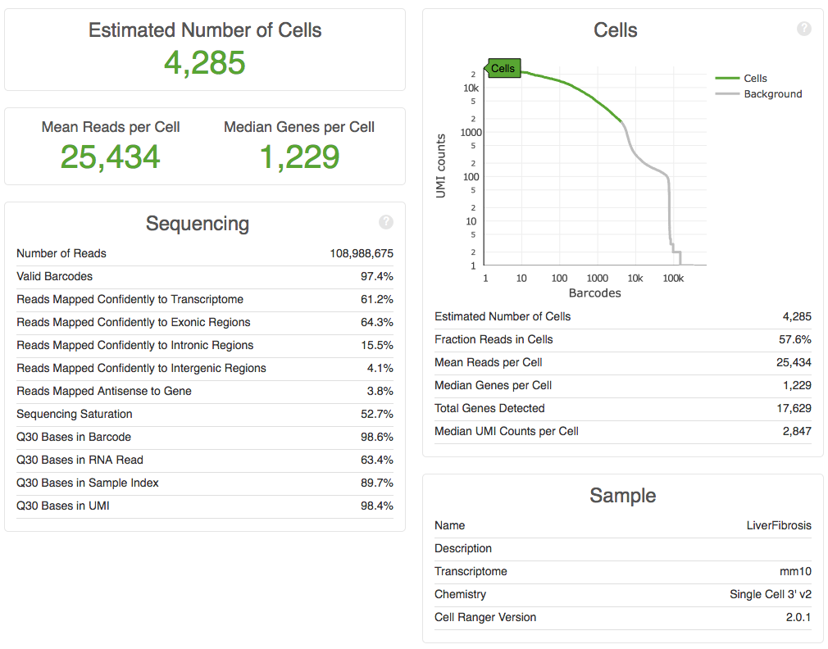Click Reads Mapped Confidently to Intergenic Regions

pos(142,368)
